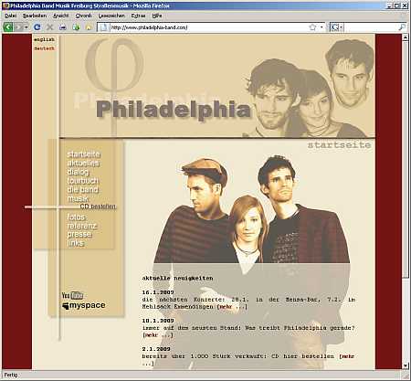Open the Bearbeiten menu
Screen dimensions: 411x381
point(35,16)
